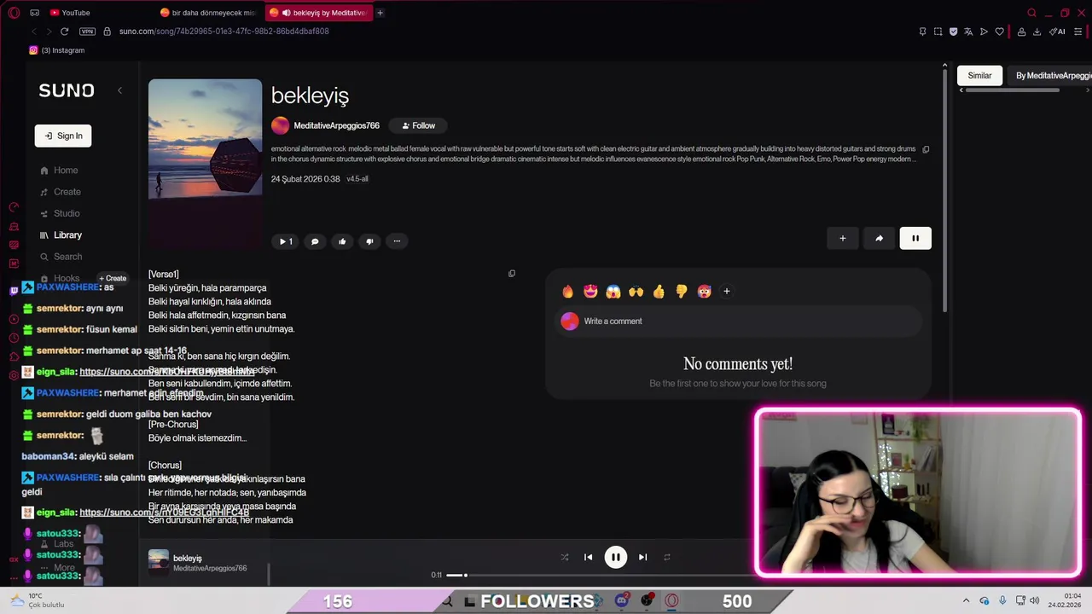Seek on the song progress bar

[600, 576]
